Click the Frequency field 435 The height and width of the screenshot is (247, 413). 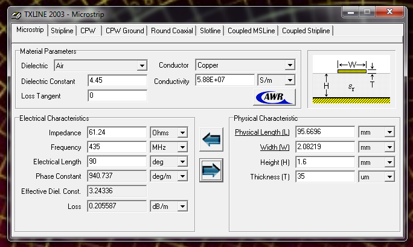tap(117, 147)
